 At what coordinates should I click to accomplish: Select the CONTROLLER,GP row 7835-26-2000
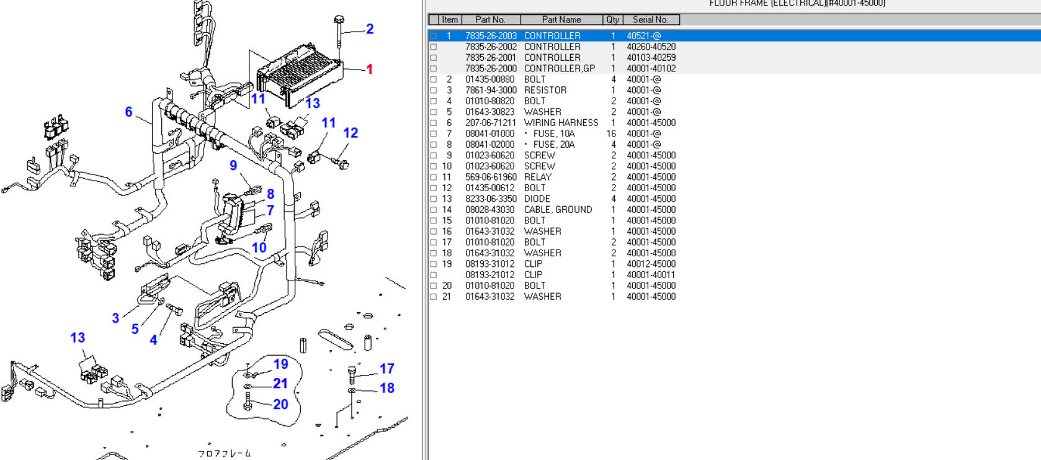click(x=559, y=69)
